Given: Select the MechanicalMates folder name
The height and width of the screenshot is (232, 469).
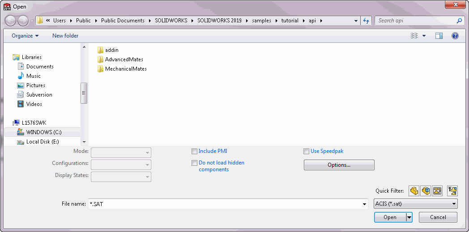Looking at the screenshot, I should (126, 69).
